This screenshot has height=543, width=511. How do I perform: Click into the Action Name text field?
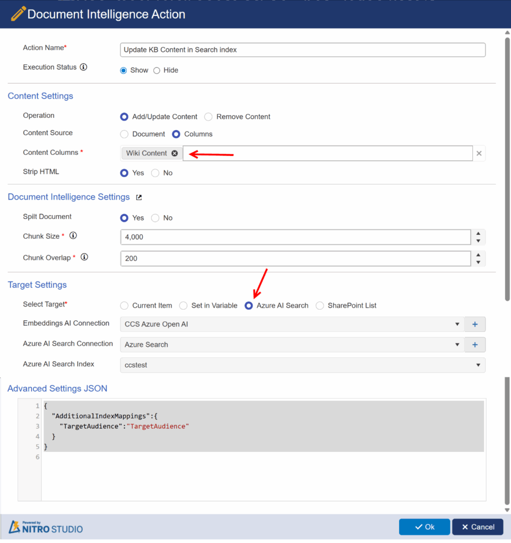(x=302, y=50)
